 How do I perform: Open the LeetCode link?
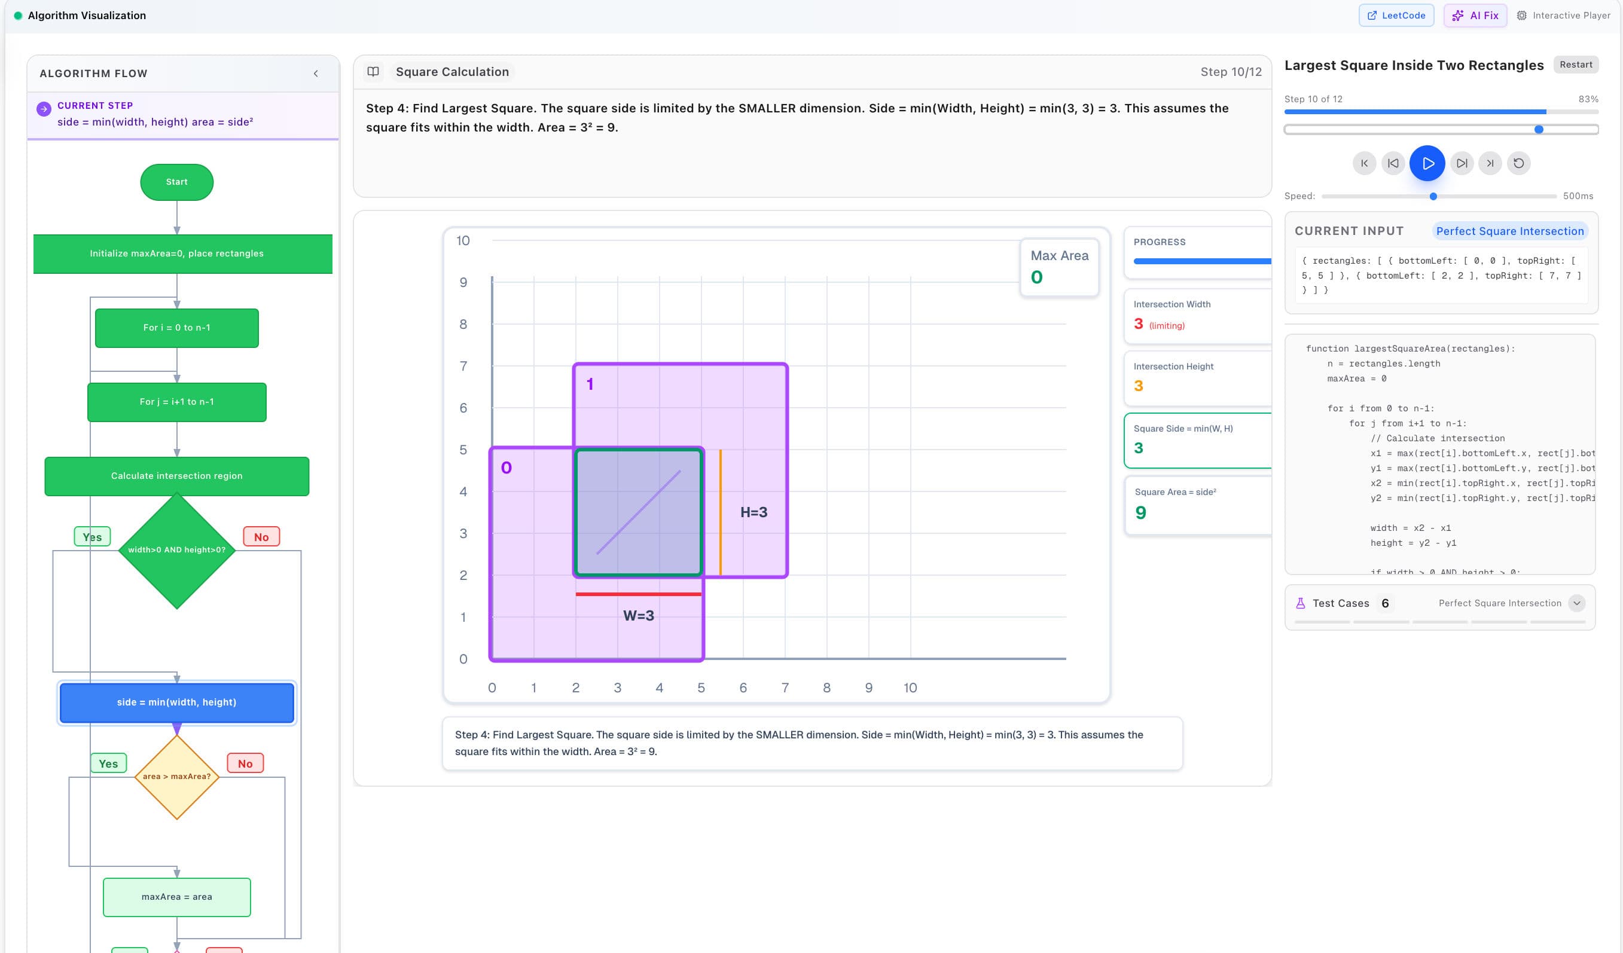[1396, 15]
